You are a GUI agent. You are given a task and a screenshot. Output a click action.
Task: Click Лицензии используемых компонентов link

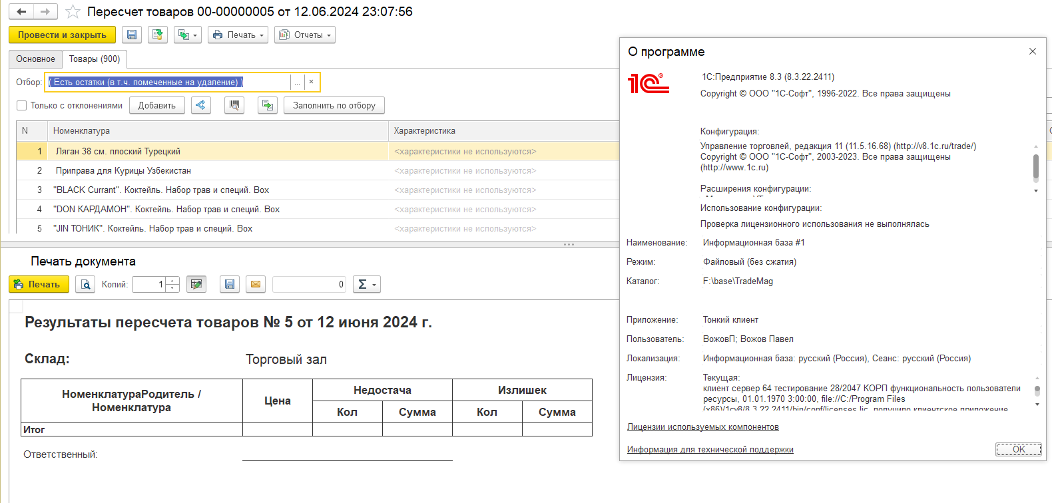click(703, 426)
